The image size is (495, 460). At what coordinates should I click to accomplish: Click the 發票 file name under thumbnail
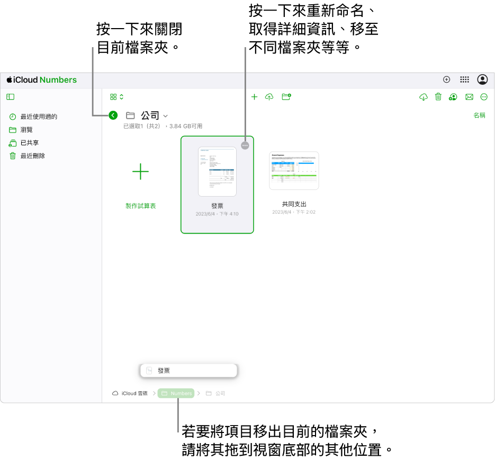(217, 206)
